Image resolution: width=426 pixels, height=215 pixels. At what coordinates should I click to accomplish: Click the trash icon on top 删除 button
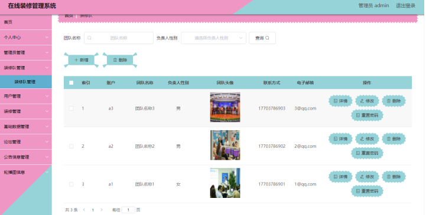115,60
